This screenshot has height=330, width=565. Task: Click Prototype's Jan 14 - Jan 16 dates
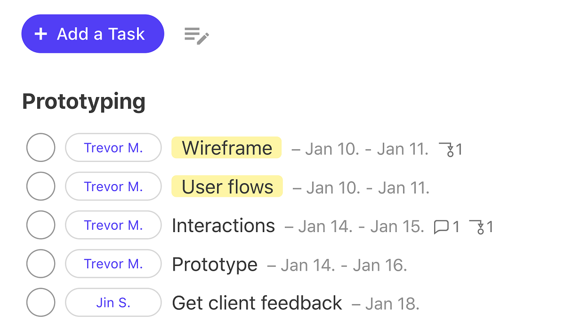(x=343, y=266)
